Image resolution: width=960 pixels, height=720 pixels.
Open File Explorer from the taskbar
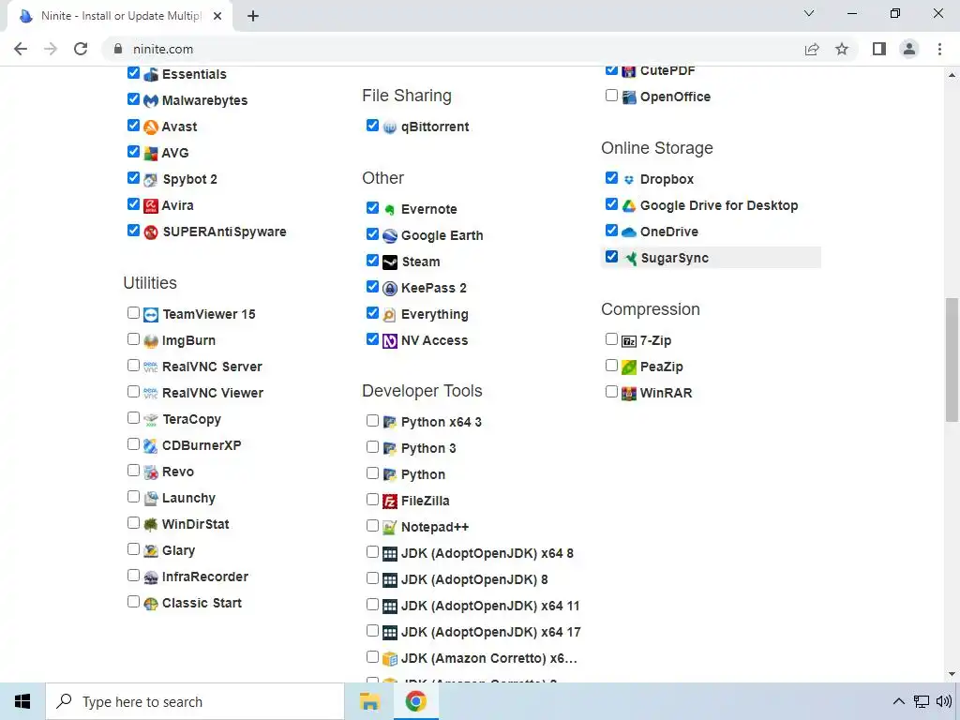(x=369, y=701)
